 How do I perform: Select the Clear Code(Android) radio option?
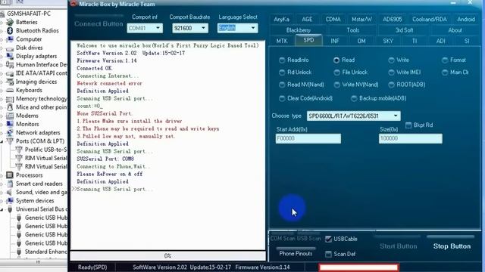point(282,98)
